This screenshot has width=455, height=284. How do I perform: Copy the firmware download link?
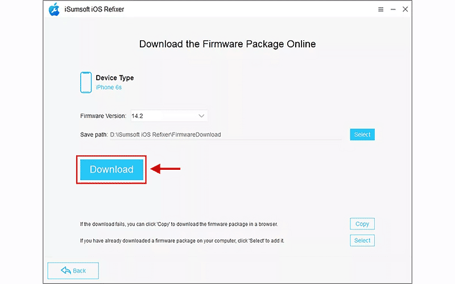pyautogui.click(x=362, y=224)
